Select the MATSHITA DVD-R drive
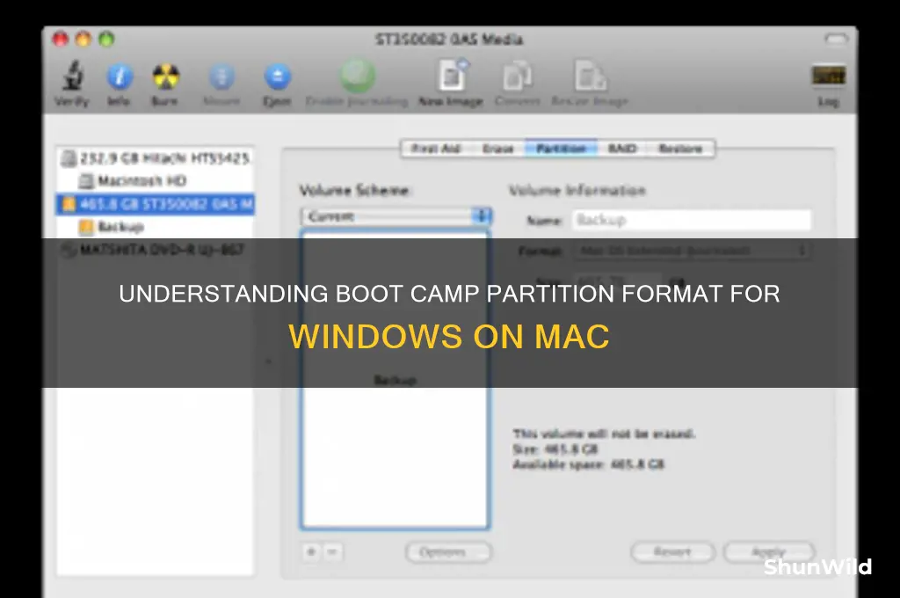The height and width of the screenshot is (598, 900). (x=155, y=250)
